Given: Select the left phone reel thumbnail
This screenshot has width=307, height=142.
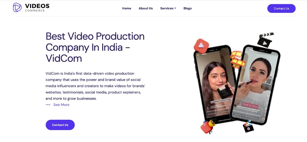Looking at the screenshot, I should [x=216, y=85].
